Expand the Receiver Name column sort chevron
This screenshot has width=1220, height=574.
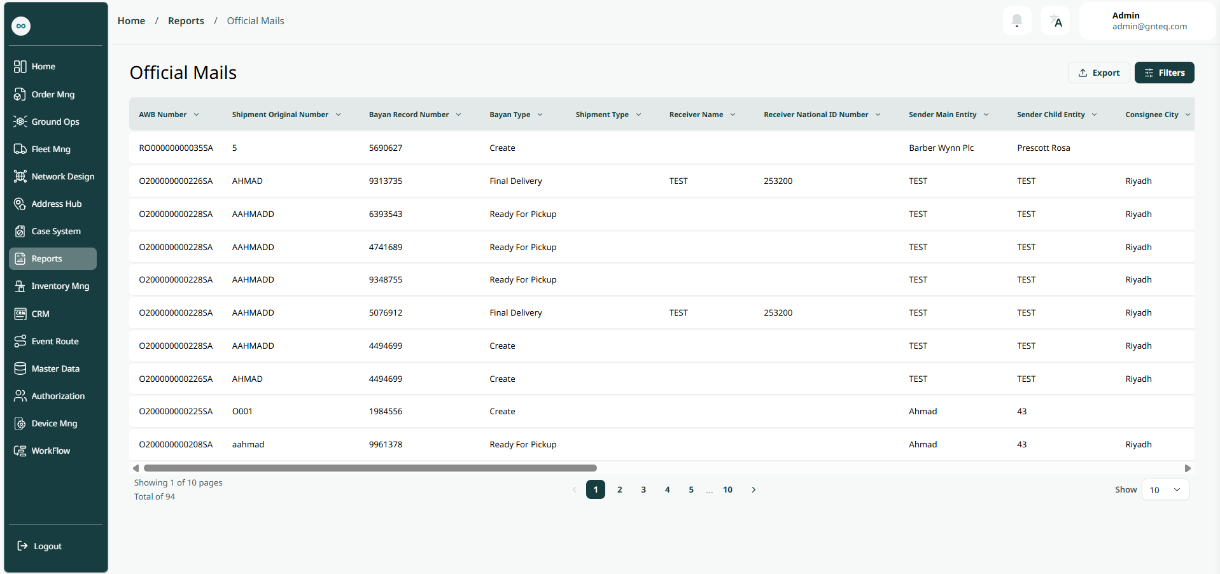coord(733,115)
